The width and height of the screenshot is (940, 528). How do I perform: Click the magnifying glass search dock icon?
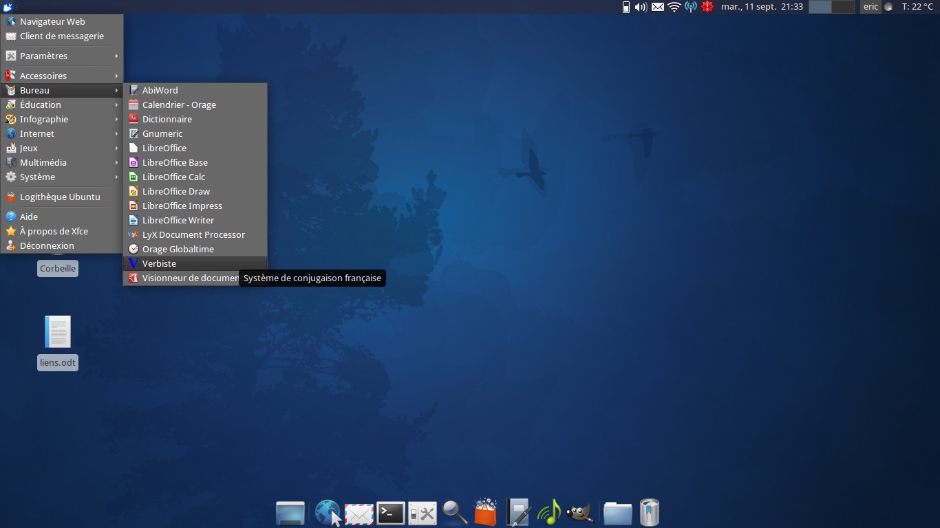455,512
